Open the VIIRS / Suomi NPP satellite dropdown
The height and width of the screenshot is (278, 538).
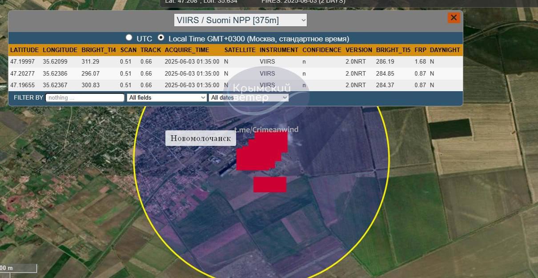(x=240, y=20)
